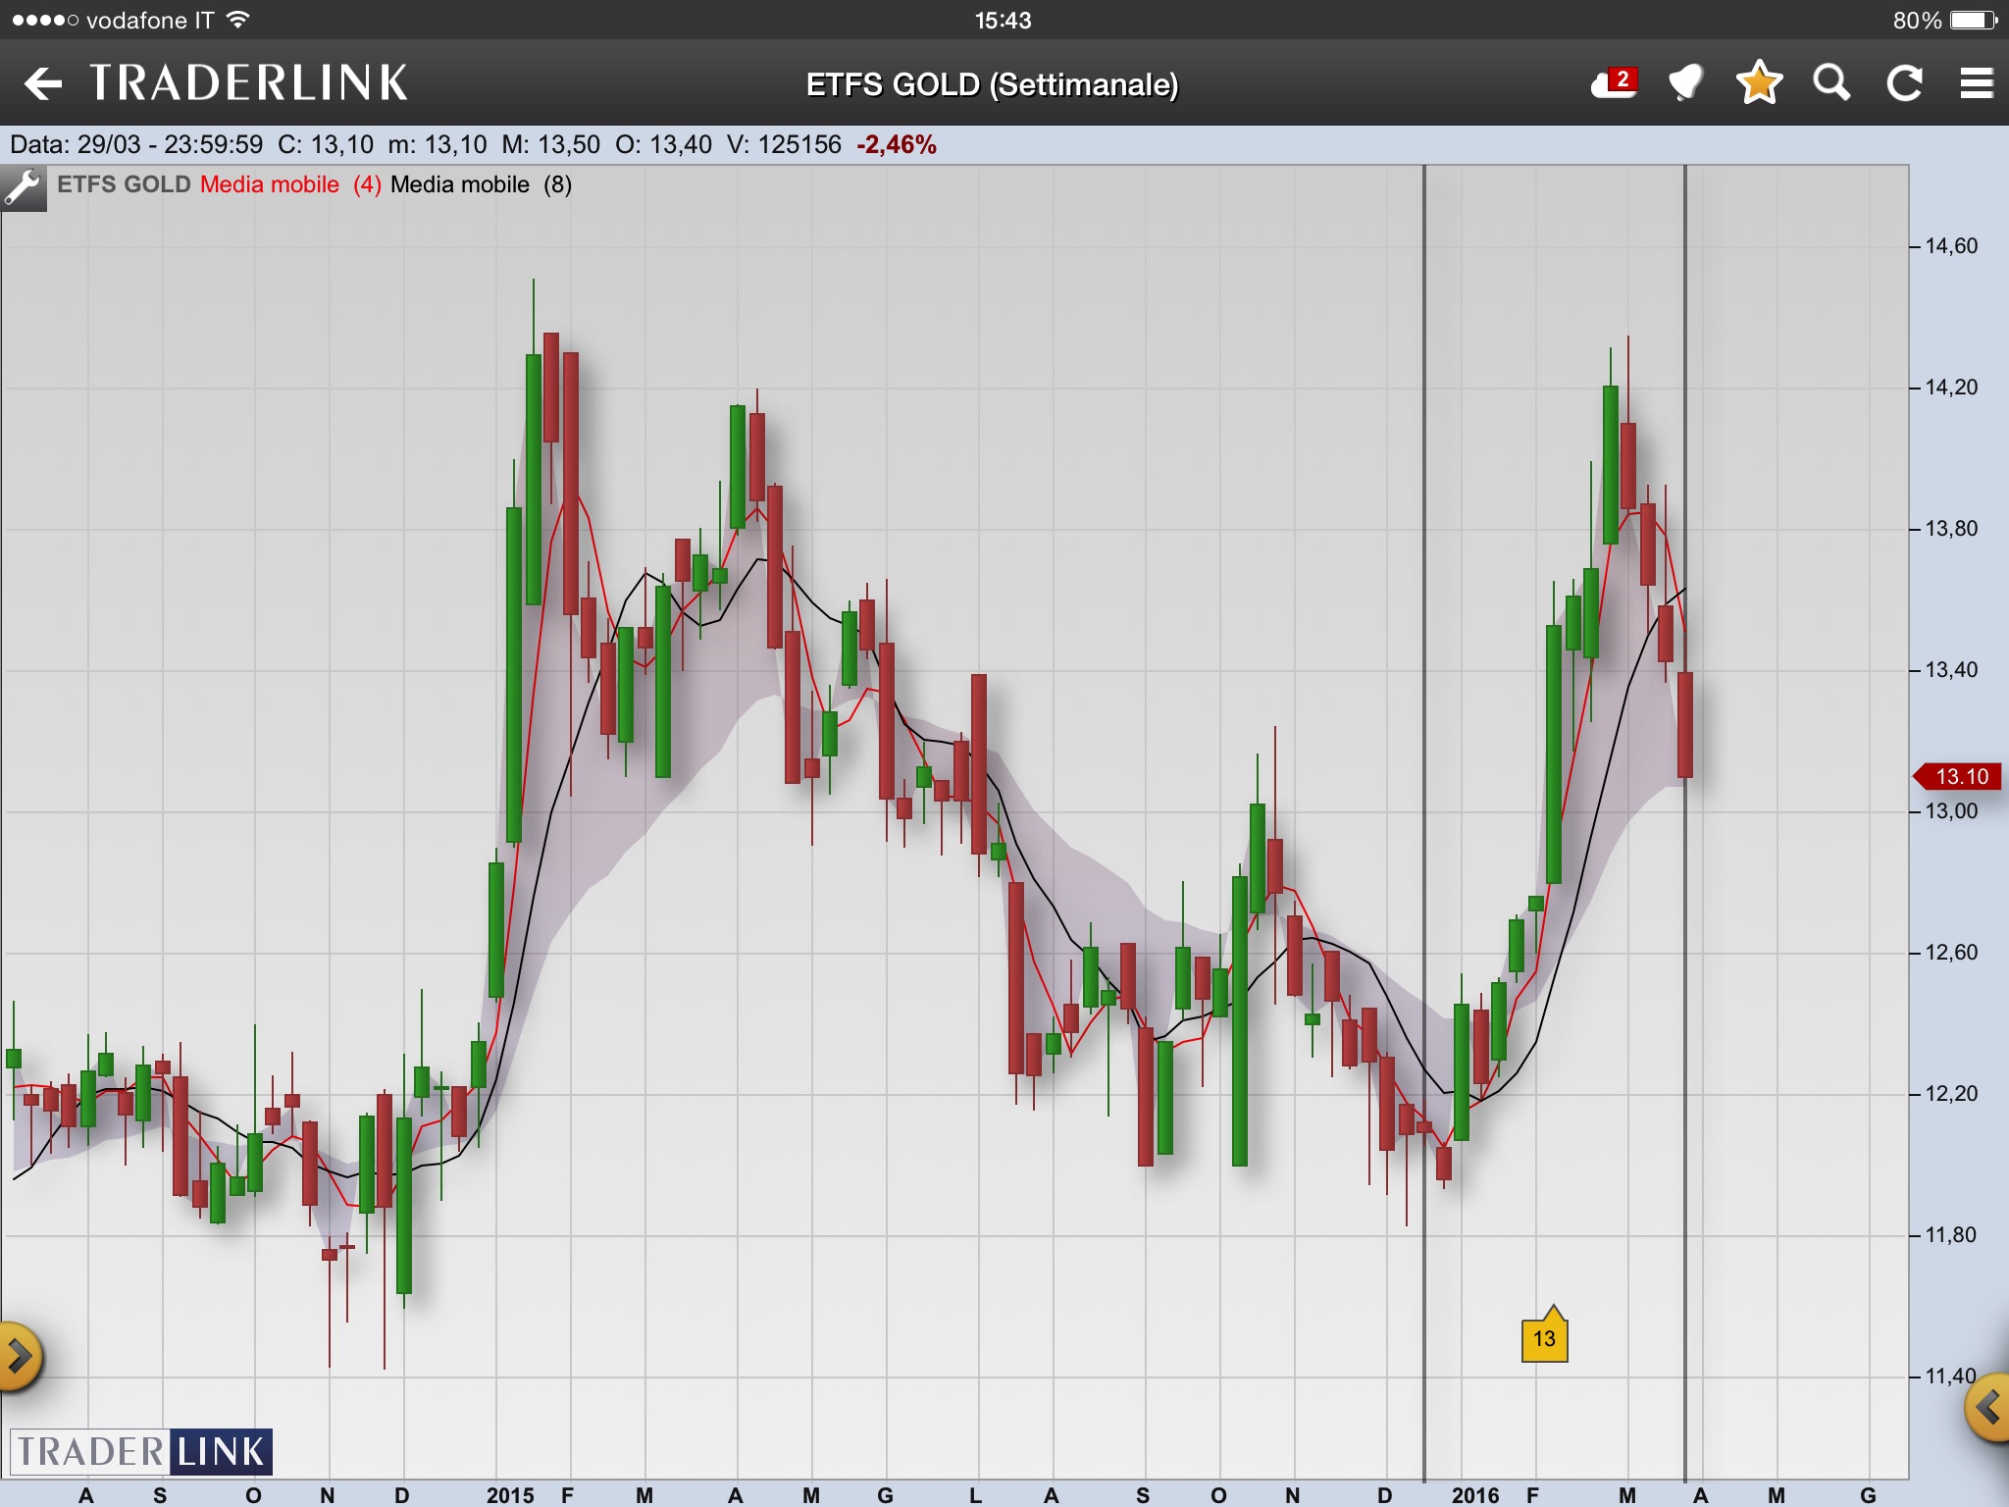This screenshot has width=2009, height=1507.
Task: Open cloud notifications with badge 2
Action: (x=1615, y=83)
